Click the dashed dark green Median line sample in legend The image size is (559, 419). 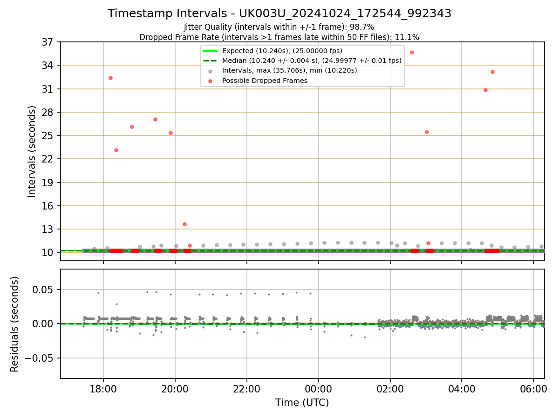[211, 61]
